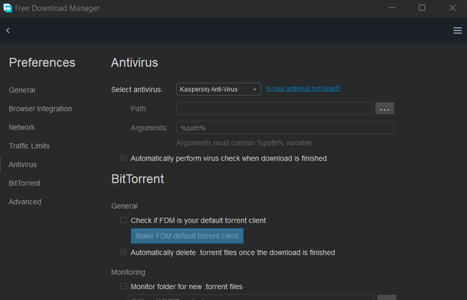Toggle automatically delete .torrent files option
Image resolution: width=467 pixels, height=300 pixels.
(x=123, y=252)
